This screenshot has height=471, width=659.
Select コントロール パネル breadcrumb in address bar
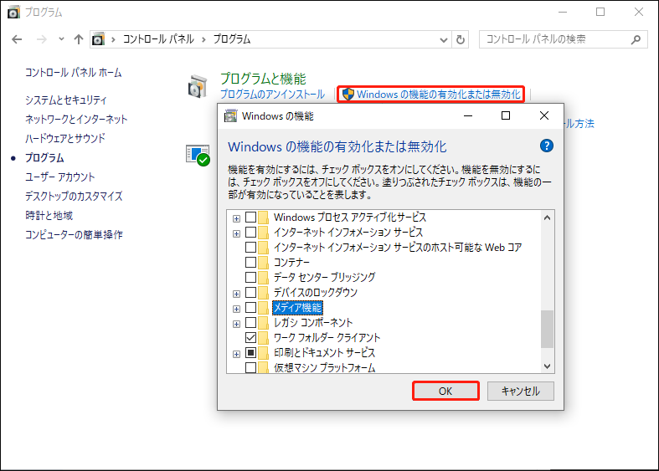click(158, 39)
